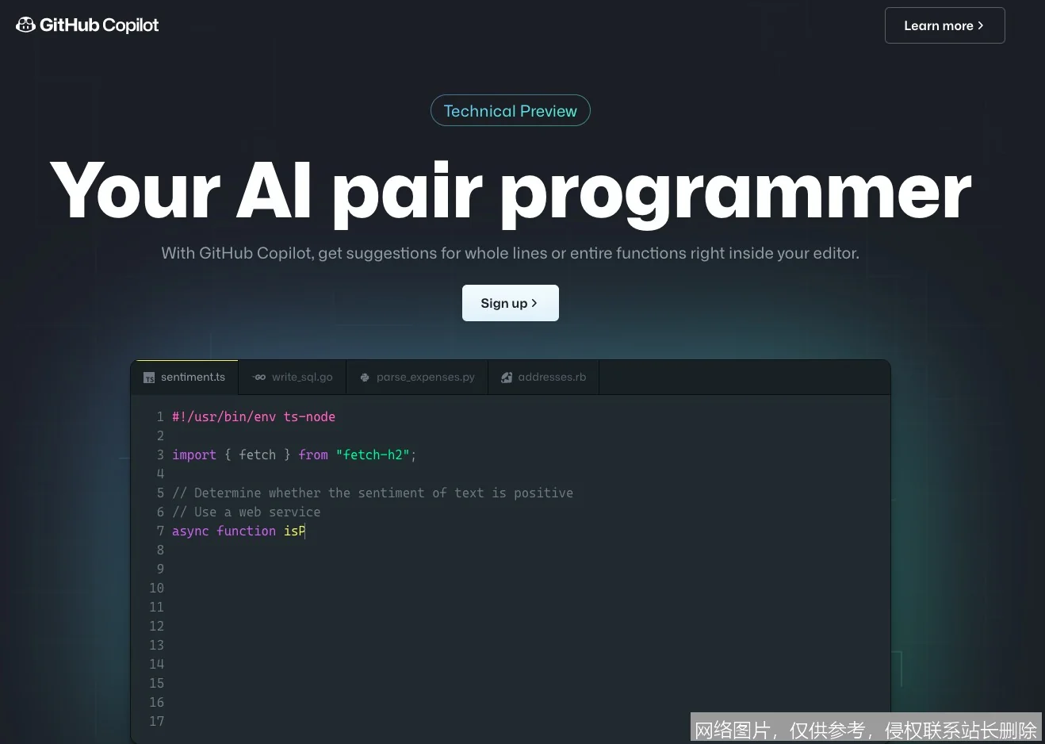Select the TypeScript icon on sentiment.ts tab
1045x744 pixels.
(x=148, y=377)
